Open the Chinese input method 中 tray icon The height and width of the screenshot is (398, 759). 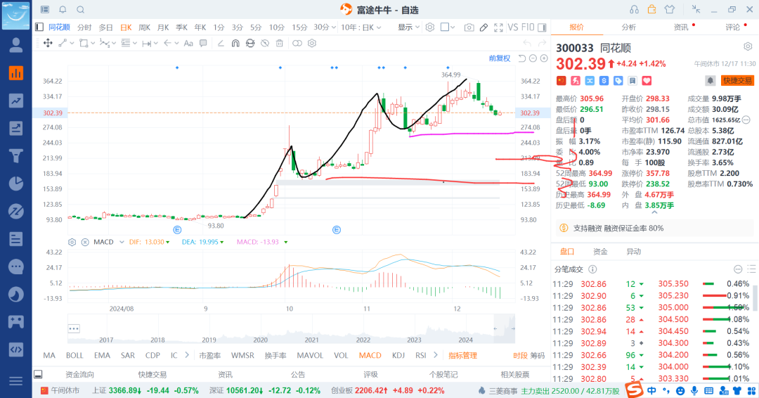click(651, 390)
